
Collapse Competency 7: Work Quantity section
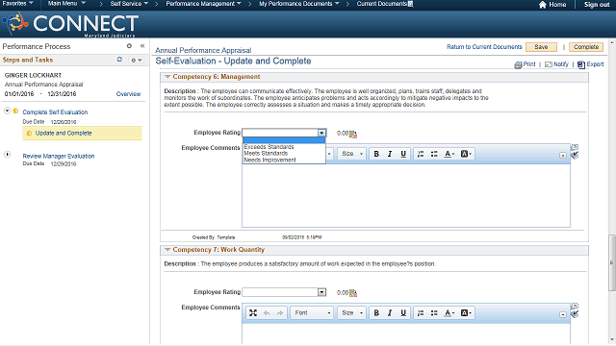167,250
